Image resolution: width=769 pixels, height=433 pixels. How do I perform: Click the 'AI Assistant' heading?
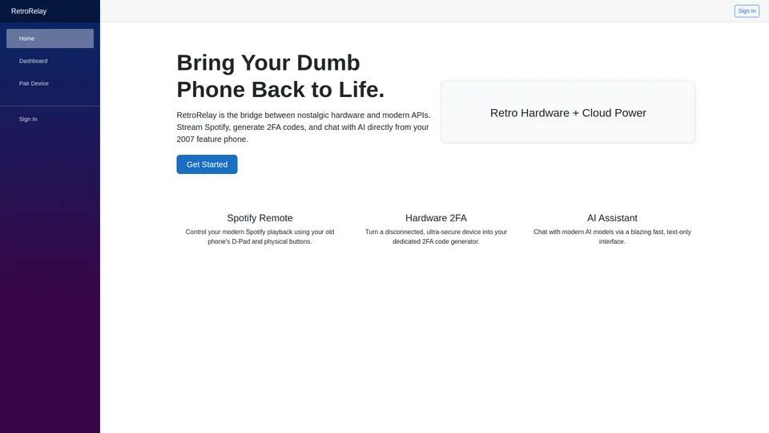(x=612, y=218)
